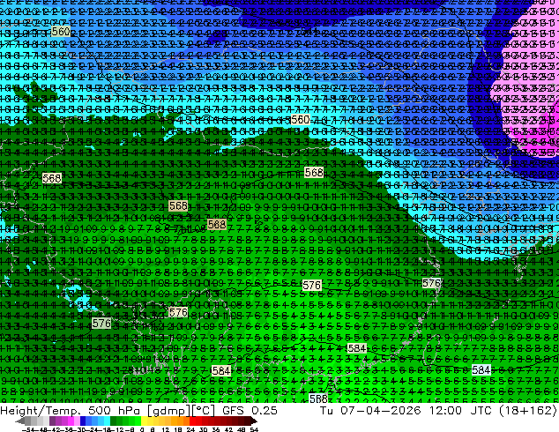This screenshot has width=559, height=432.
Task: Select the magenta swatch at -36 on scale
Action: 71,421
